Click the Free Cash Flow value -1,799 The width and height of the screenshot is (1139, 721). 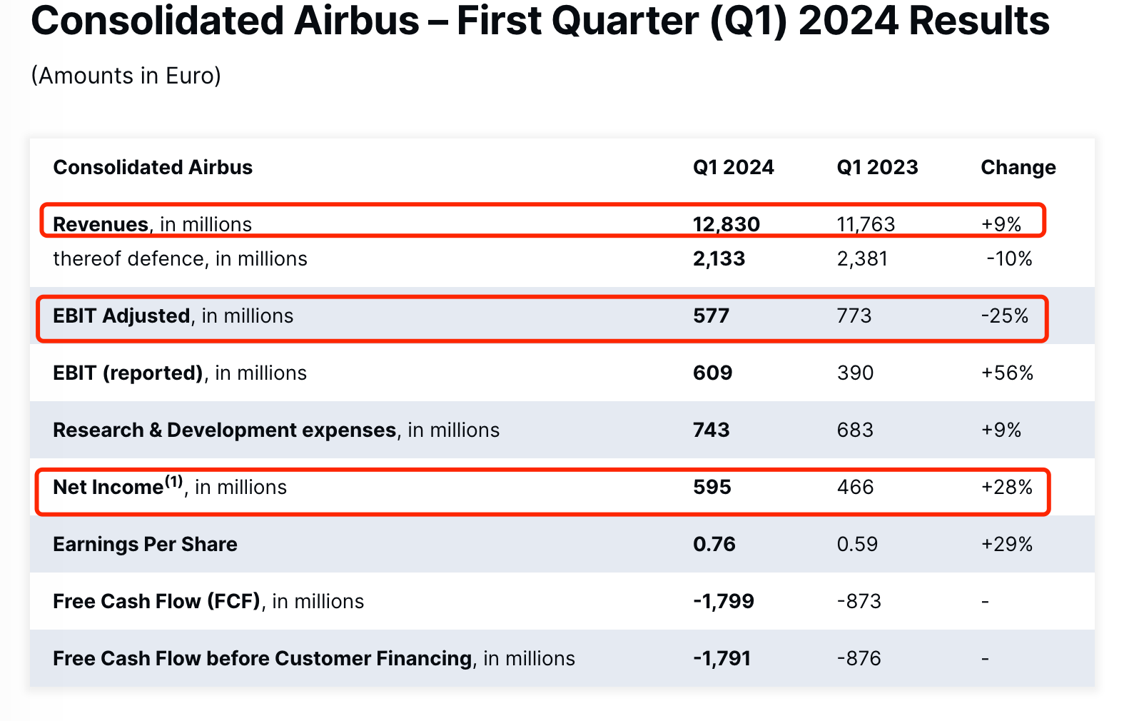click(724, 601)
